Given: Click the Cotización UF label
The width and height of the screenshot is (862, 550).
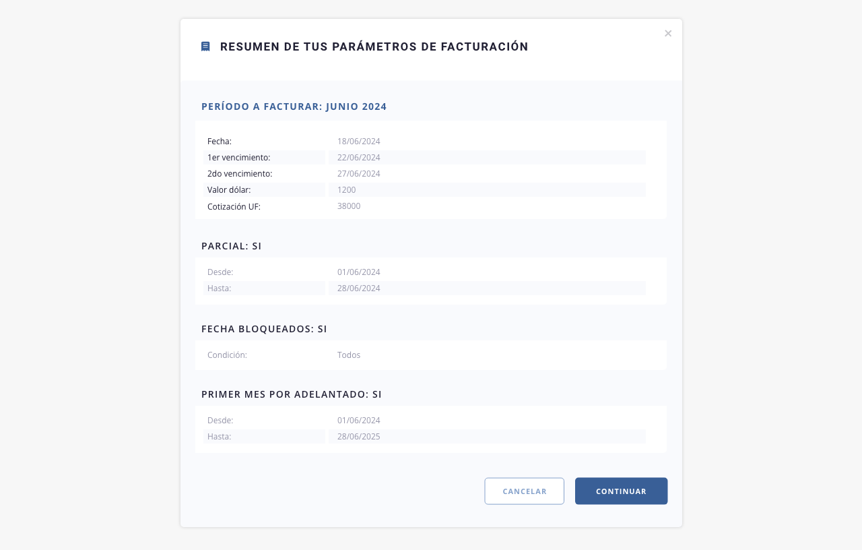Looking at the screenshot, I should (234, 206).
